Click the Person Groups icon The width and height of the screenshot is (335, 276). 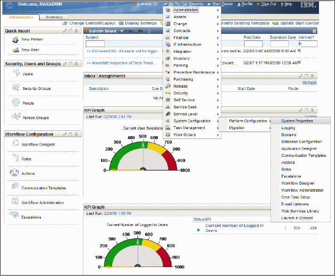[x=16, y=116]
